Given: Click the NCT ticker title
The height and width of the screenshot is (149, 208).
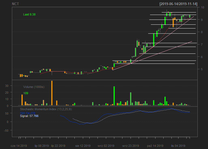Looking at the screenshot, I should pos(15,4).
